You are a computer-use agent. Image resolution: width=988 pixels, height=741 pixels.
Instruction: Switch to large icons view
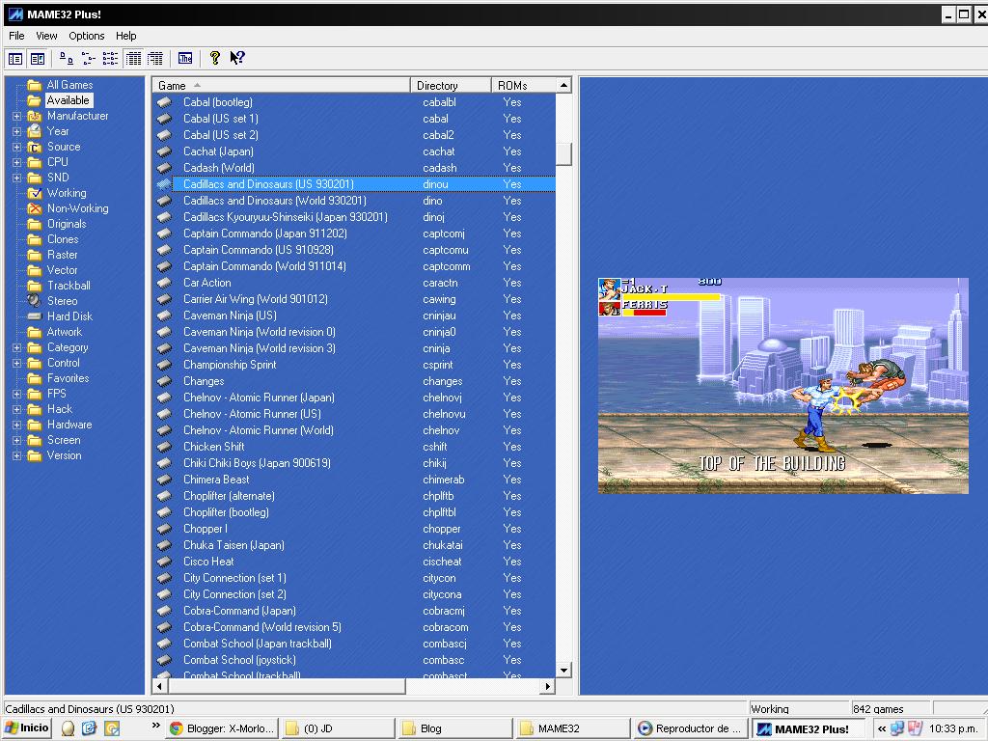67,59
